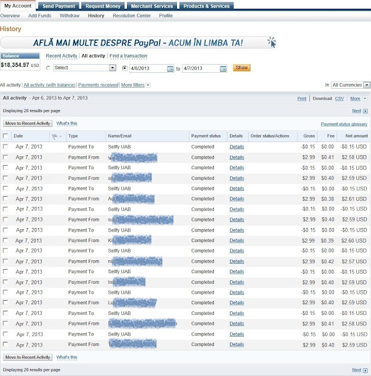Click the top Next arrow icon
The image size is (371, 376).
(365, 111)
